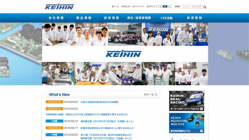This screenshot has width=249, height=140.
Task: Open the 第75期 第3四半期報告書 news link
Action: (106, 137)
